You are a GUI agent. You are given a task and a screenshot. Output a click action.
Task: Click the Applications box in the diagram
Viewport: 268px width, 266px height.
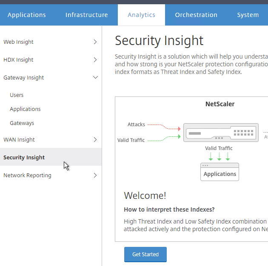pyautogui.click(x=220, y=172)
